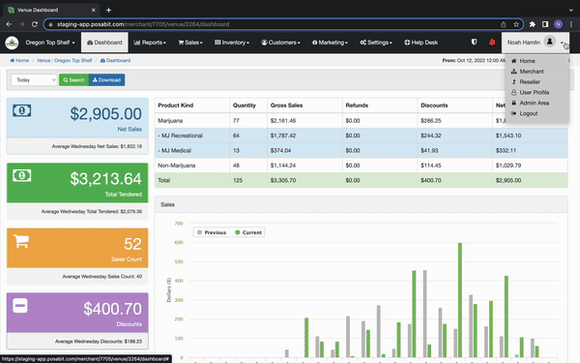
Task: Toggle Previous series in chart legend
Action: coord(212,232)
